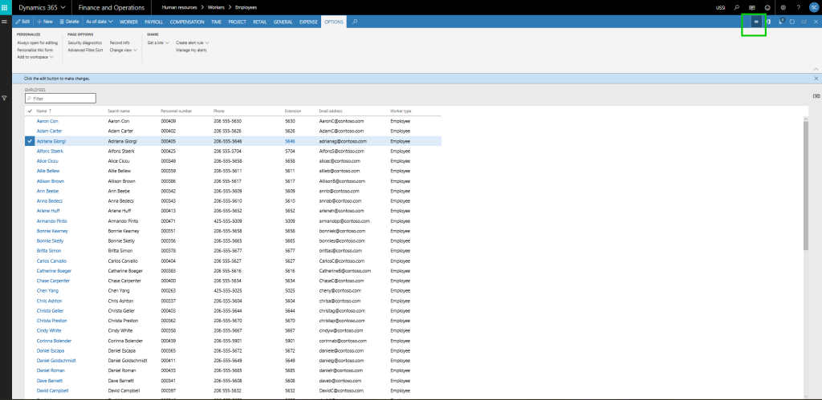This screenshot has height=400, width=822.
Task: Click the Edit pencil button
Action: 22,22
